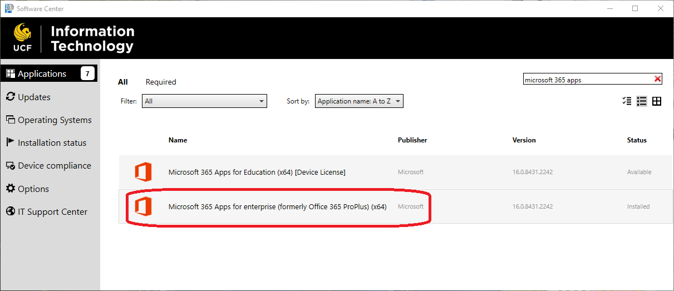Screen dimensions: 674x291
Task: Switch to multi-select checklist view
Action: click(x=627, y=101)
